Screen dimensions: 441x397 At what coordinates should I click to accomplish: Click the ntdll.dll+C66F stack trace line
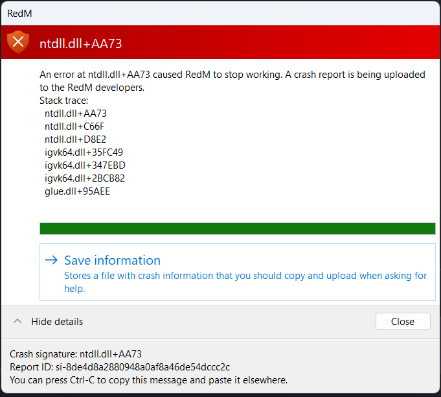pyautogui.click(x=74, y=126)
